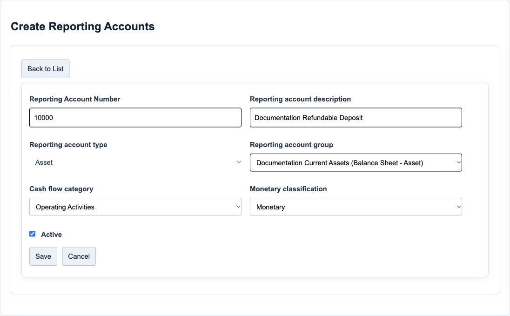
Task: Open the Reporting account type dropdown
Action: [x=135, y=162]
